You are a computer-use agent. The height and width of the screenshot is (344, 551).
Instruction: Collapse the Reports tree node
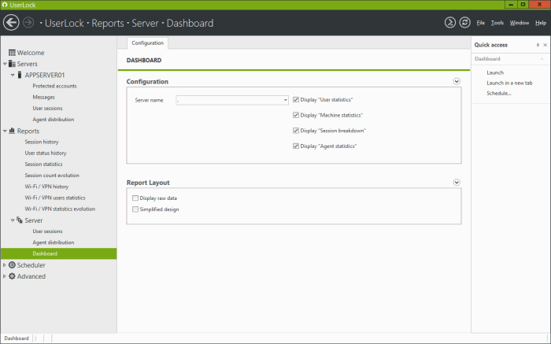point(5,131)
